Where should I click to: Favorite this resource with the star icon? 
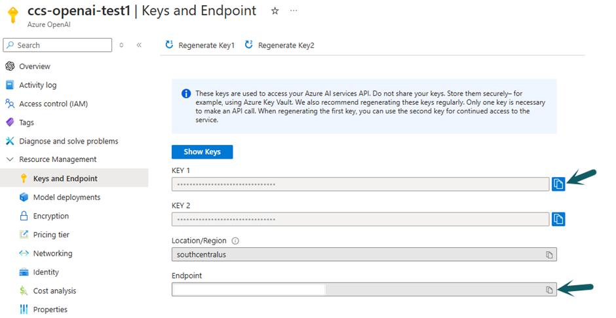pyautogui.click(x=275, y=11)
